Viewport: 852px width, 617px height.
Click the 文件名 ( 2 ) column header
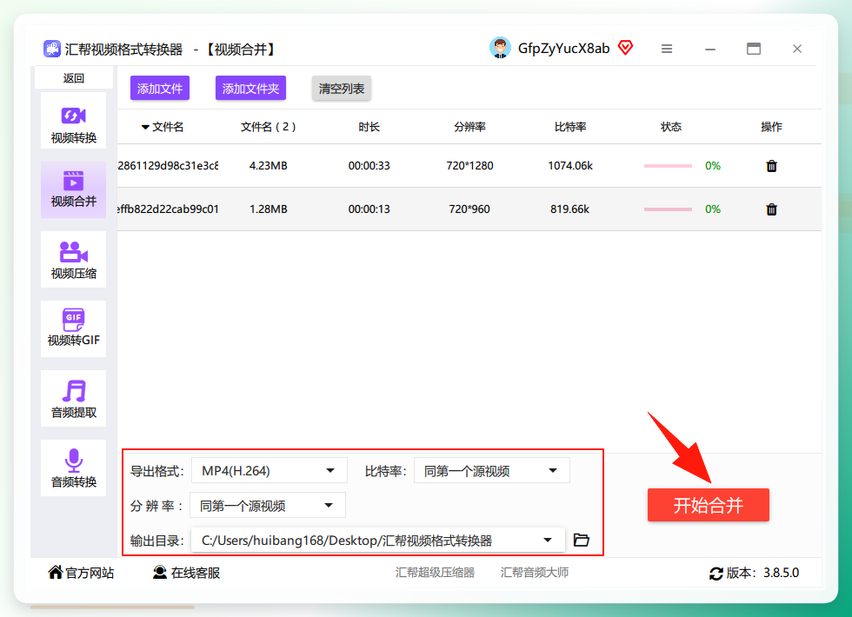point(269,127)
